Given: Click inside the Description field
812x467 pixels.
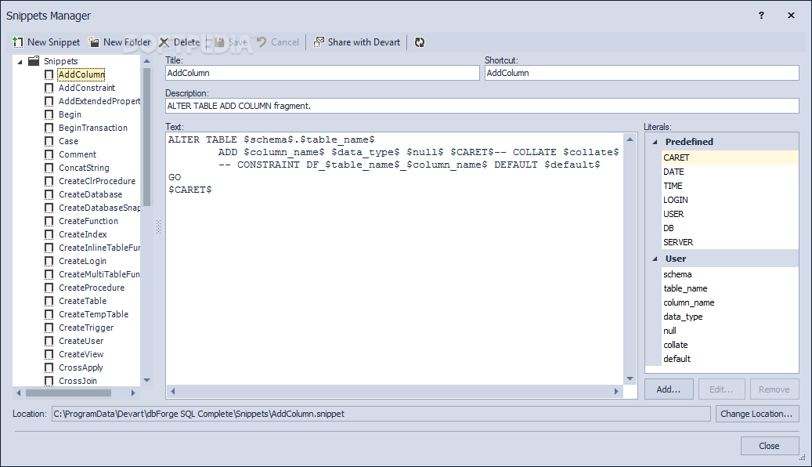Looking at the screenshot, I should tap(482, 106).
